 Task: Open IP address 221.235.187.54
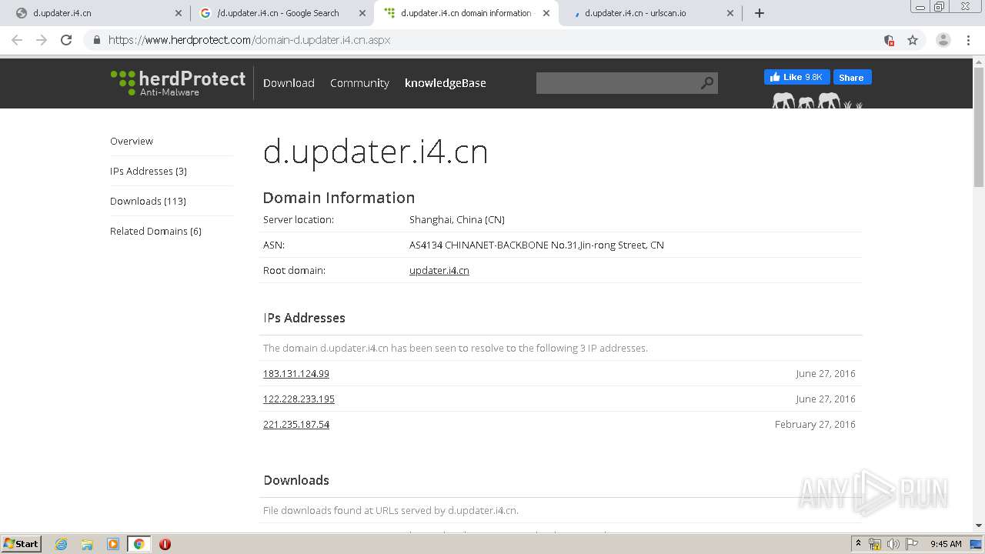coord(296,424)
